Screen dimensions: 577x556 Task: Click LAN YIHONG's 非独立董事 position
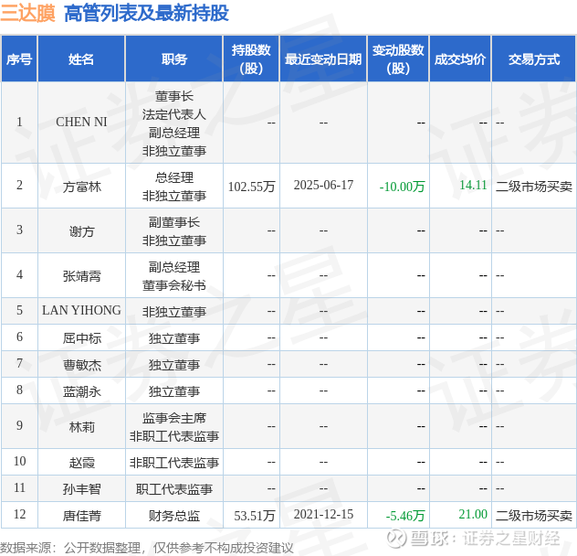(174, 312)
